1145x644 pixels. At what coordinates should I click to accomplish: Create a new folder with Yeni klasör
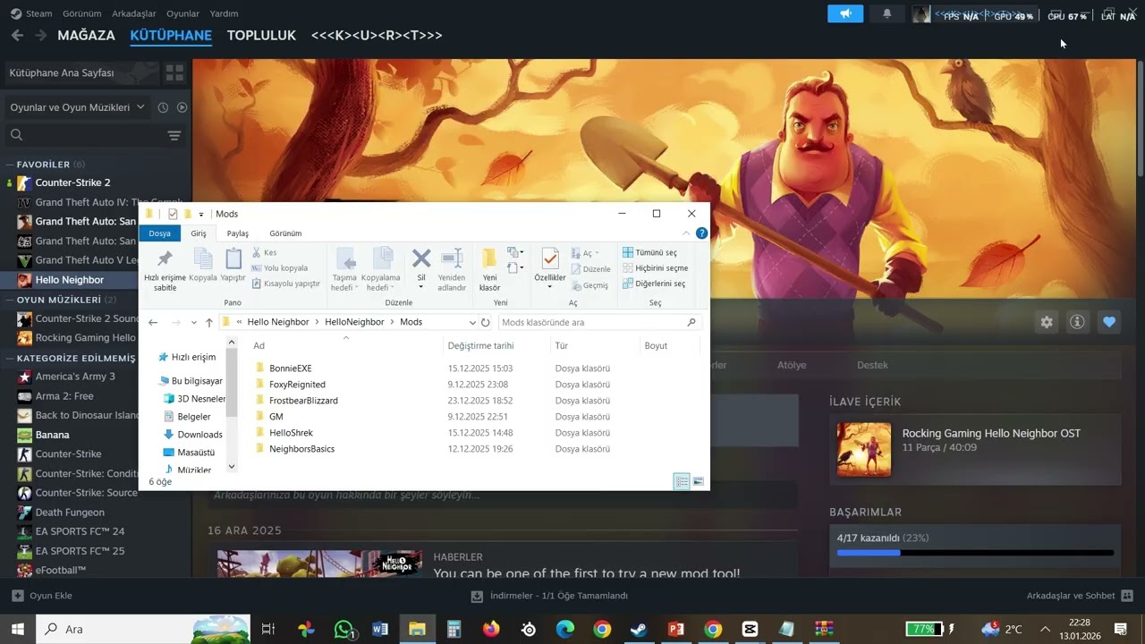tap(489, 269)
